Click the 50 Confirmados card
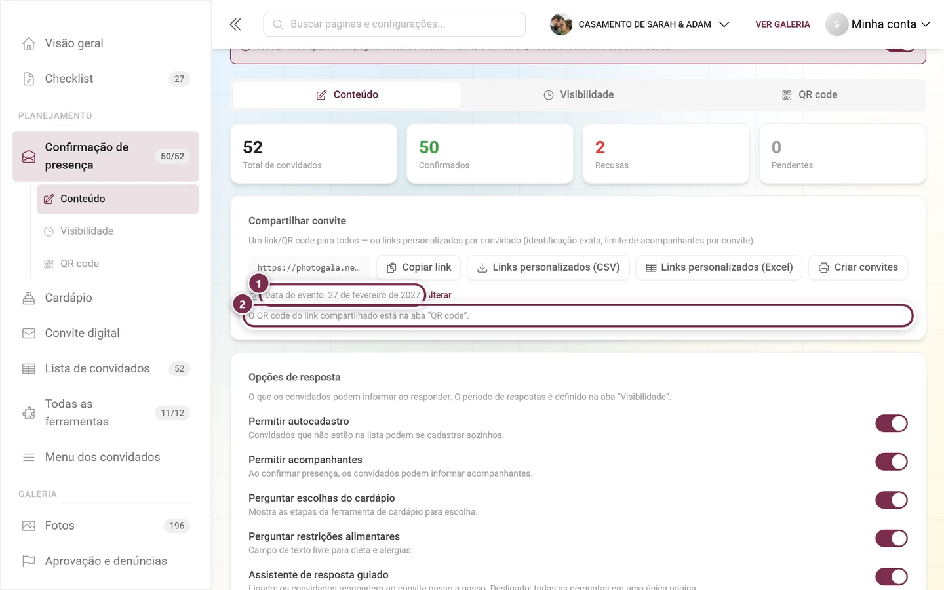Image resolution: width=944 pixels, height=590 pixels. (x=490, y=154)
